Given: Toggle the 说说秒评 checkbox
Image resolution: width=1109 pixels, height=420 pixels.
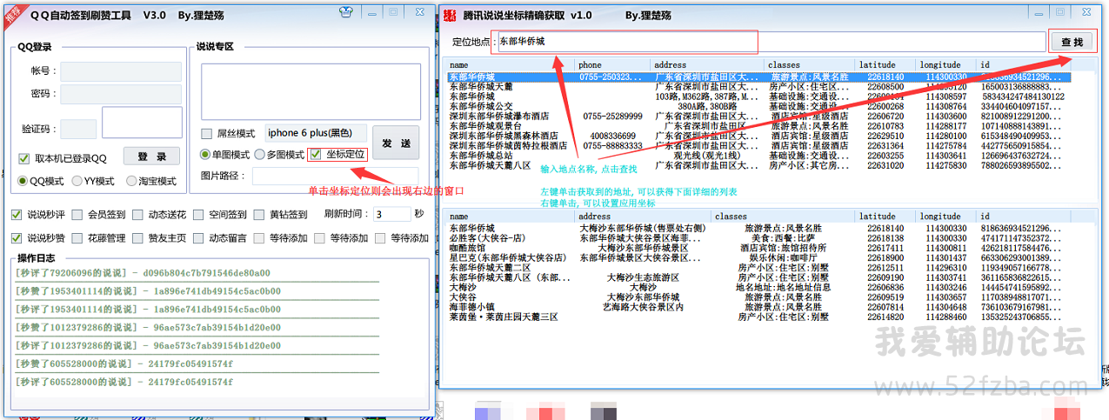Looking at the screenshot, I should 17,214.
